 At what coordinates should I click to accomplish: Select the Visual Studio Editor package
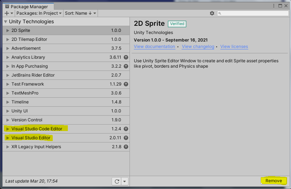pos(66,138)
